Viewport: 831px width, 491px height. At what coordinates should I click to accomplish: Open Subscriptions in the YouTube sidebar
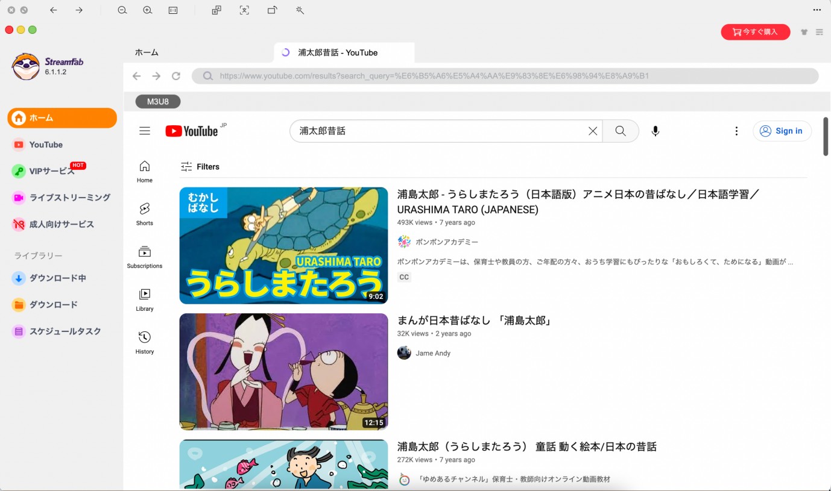145,257
